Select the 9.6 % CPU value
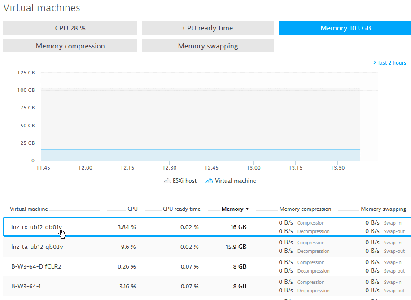This screenshot has height=300, width=411. (128, 247)
